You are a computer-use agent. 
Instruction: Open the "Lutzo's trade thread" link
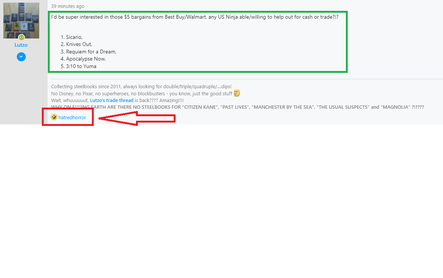point(112,100)
